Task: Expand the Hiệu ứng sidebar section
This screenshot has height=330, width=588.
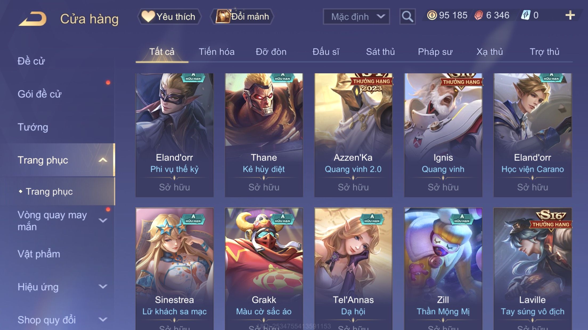Action: click(x=103, y=287)
